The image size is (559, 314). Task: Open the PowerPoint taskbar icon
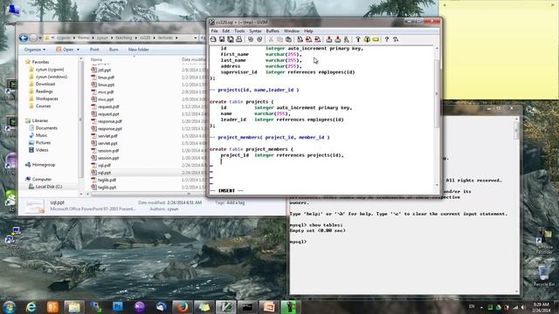(269, 307)
